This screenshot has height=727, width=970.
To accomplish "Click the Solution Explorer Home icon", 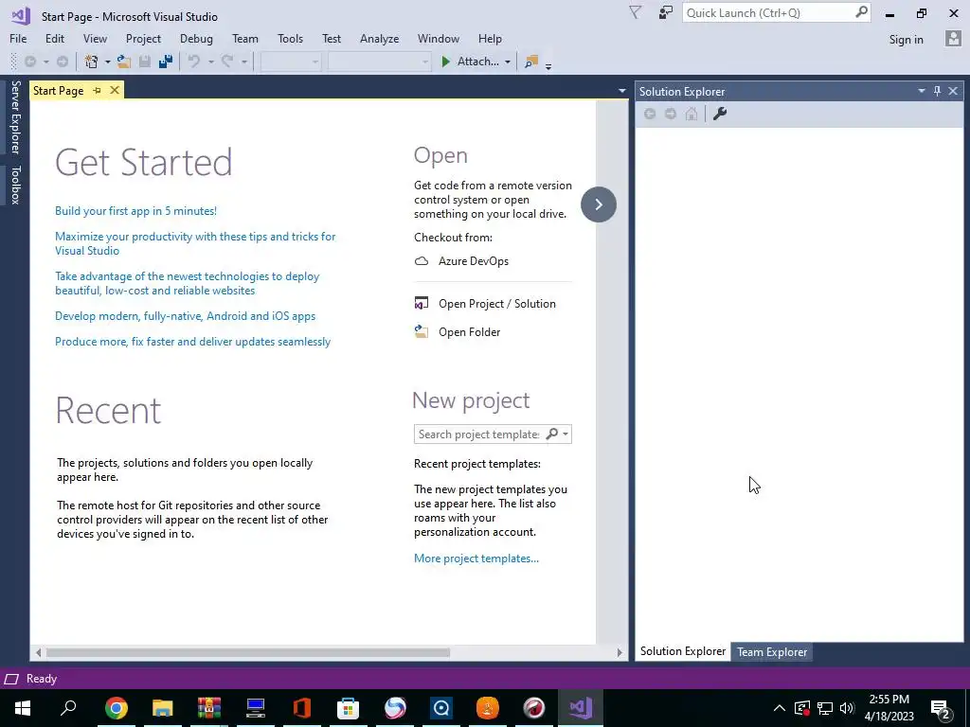I will point(691,114).
